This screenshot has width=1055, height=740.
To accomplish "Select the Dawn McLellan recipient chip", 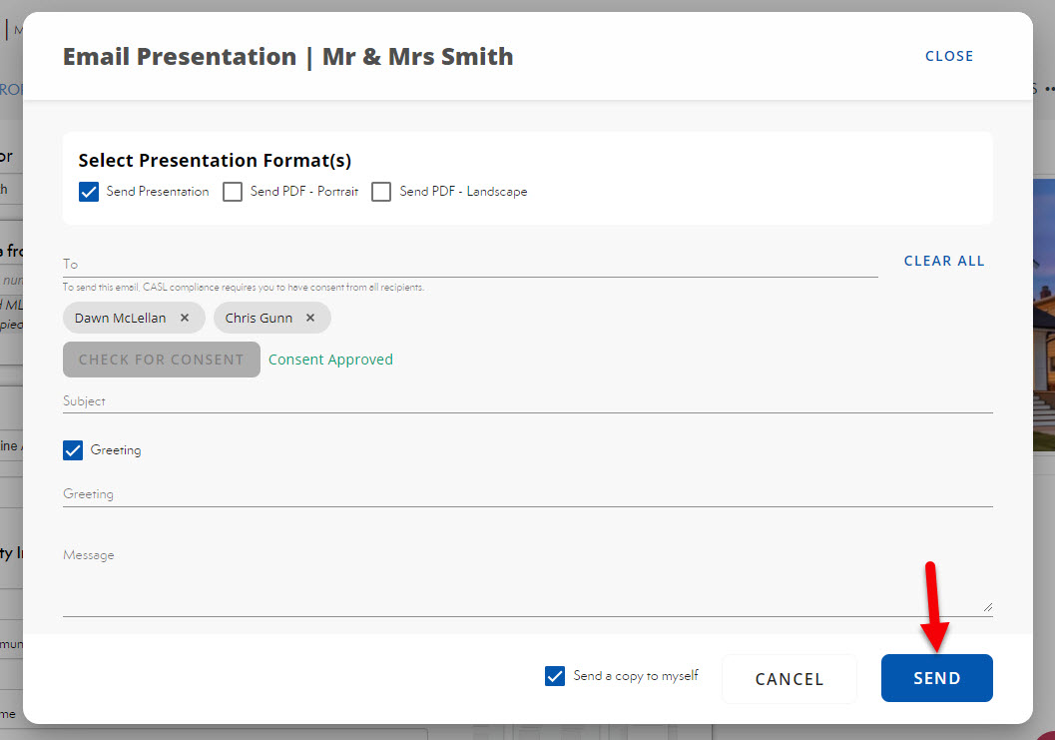I will (x=121, y=319).
